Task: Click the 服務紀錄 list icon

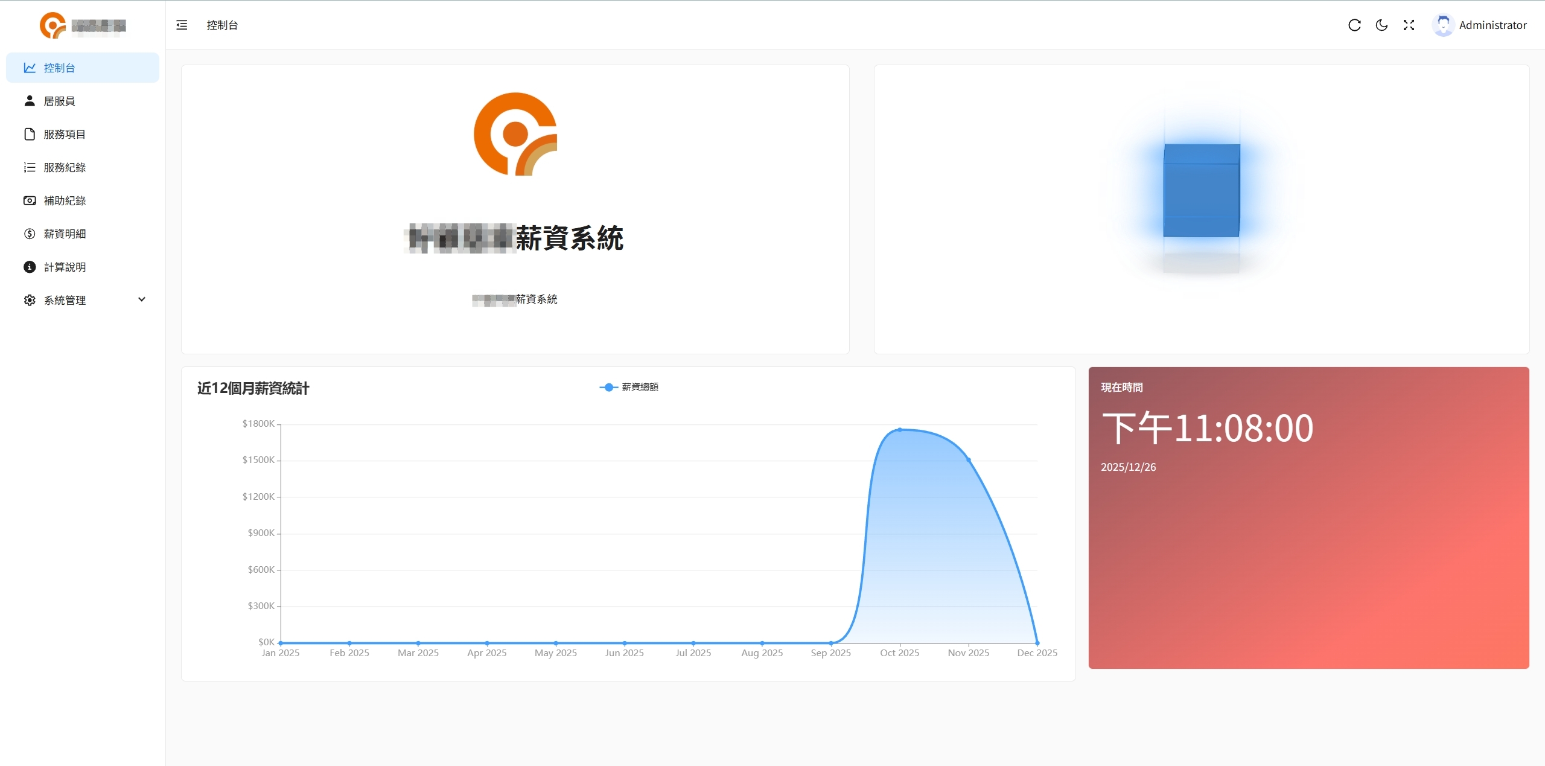Action: [x=29, y=167]
